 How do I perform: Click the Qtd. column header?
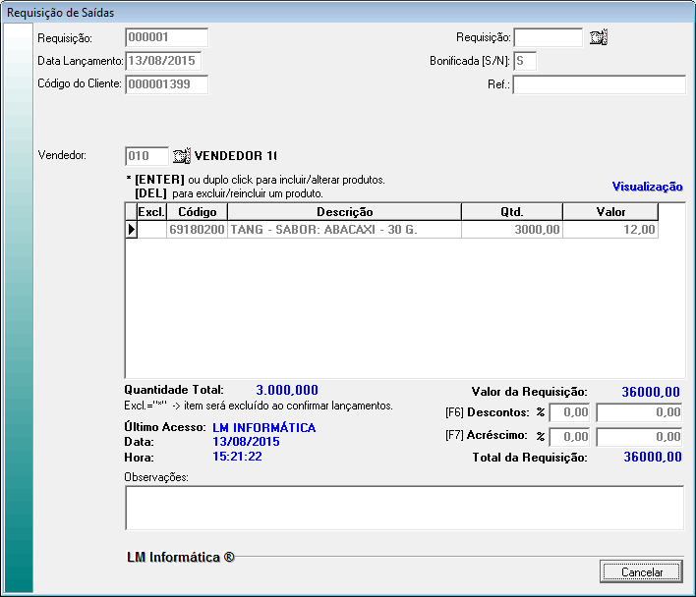[x=511, y=212]
